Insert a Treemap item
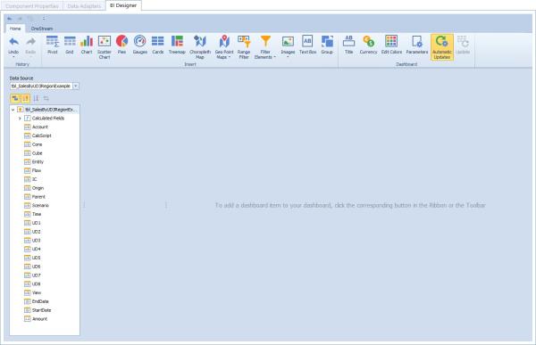 pos(177,45)
